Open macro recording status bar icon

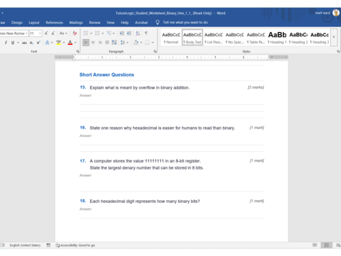48,245
